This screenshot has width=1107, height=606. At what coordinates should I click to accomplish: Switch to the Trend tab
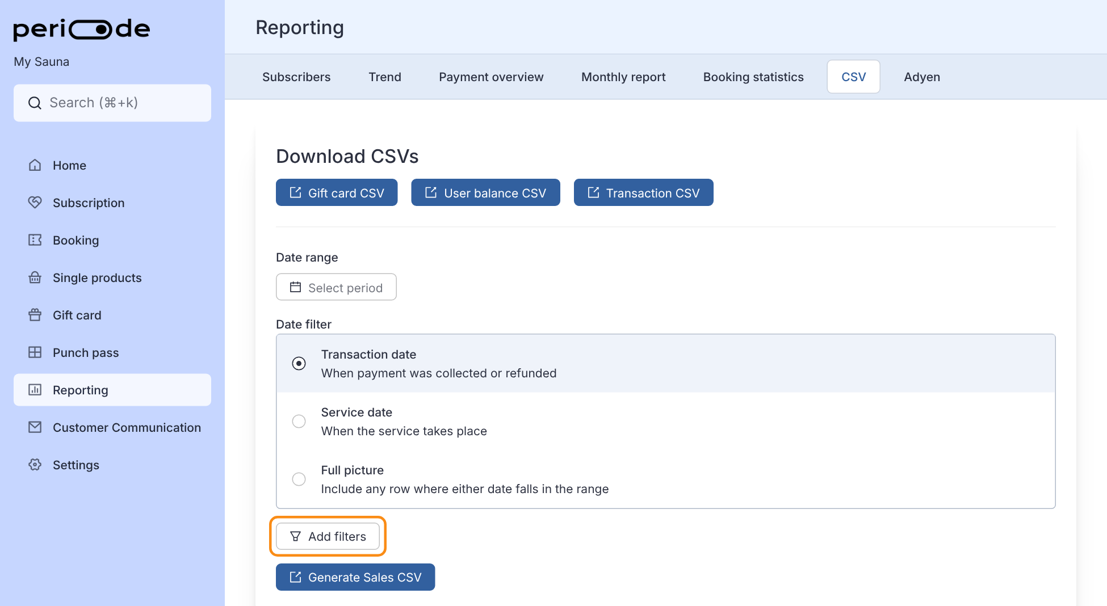(385, 77)
